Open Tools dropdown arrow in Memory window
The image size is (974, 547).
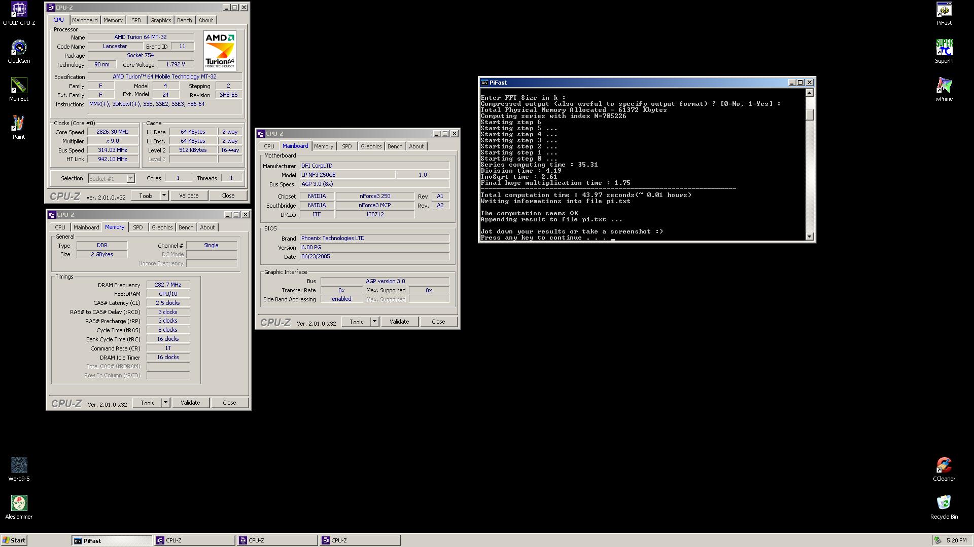[x=165, y=403]
